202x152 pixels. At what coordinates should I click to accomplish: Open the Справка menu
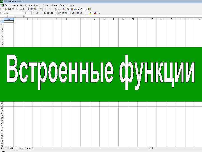(70, 5)
